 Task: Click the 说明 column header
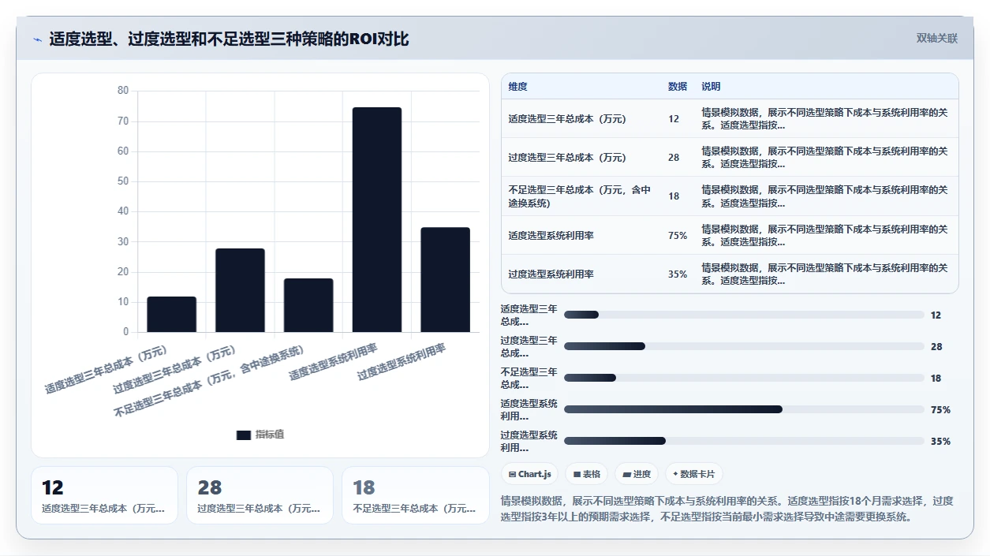coord(711,87)
